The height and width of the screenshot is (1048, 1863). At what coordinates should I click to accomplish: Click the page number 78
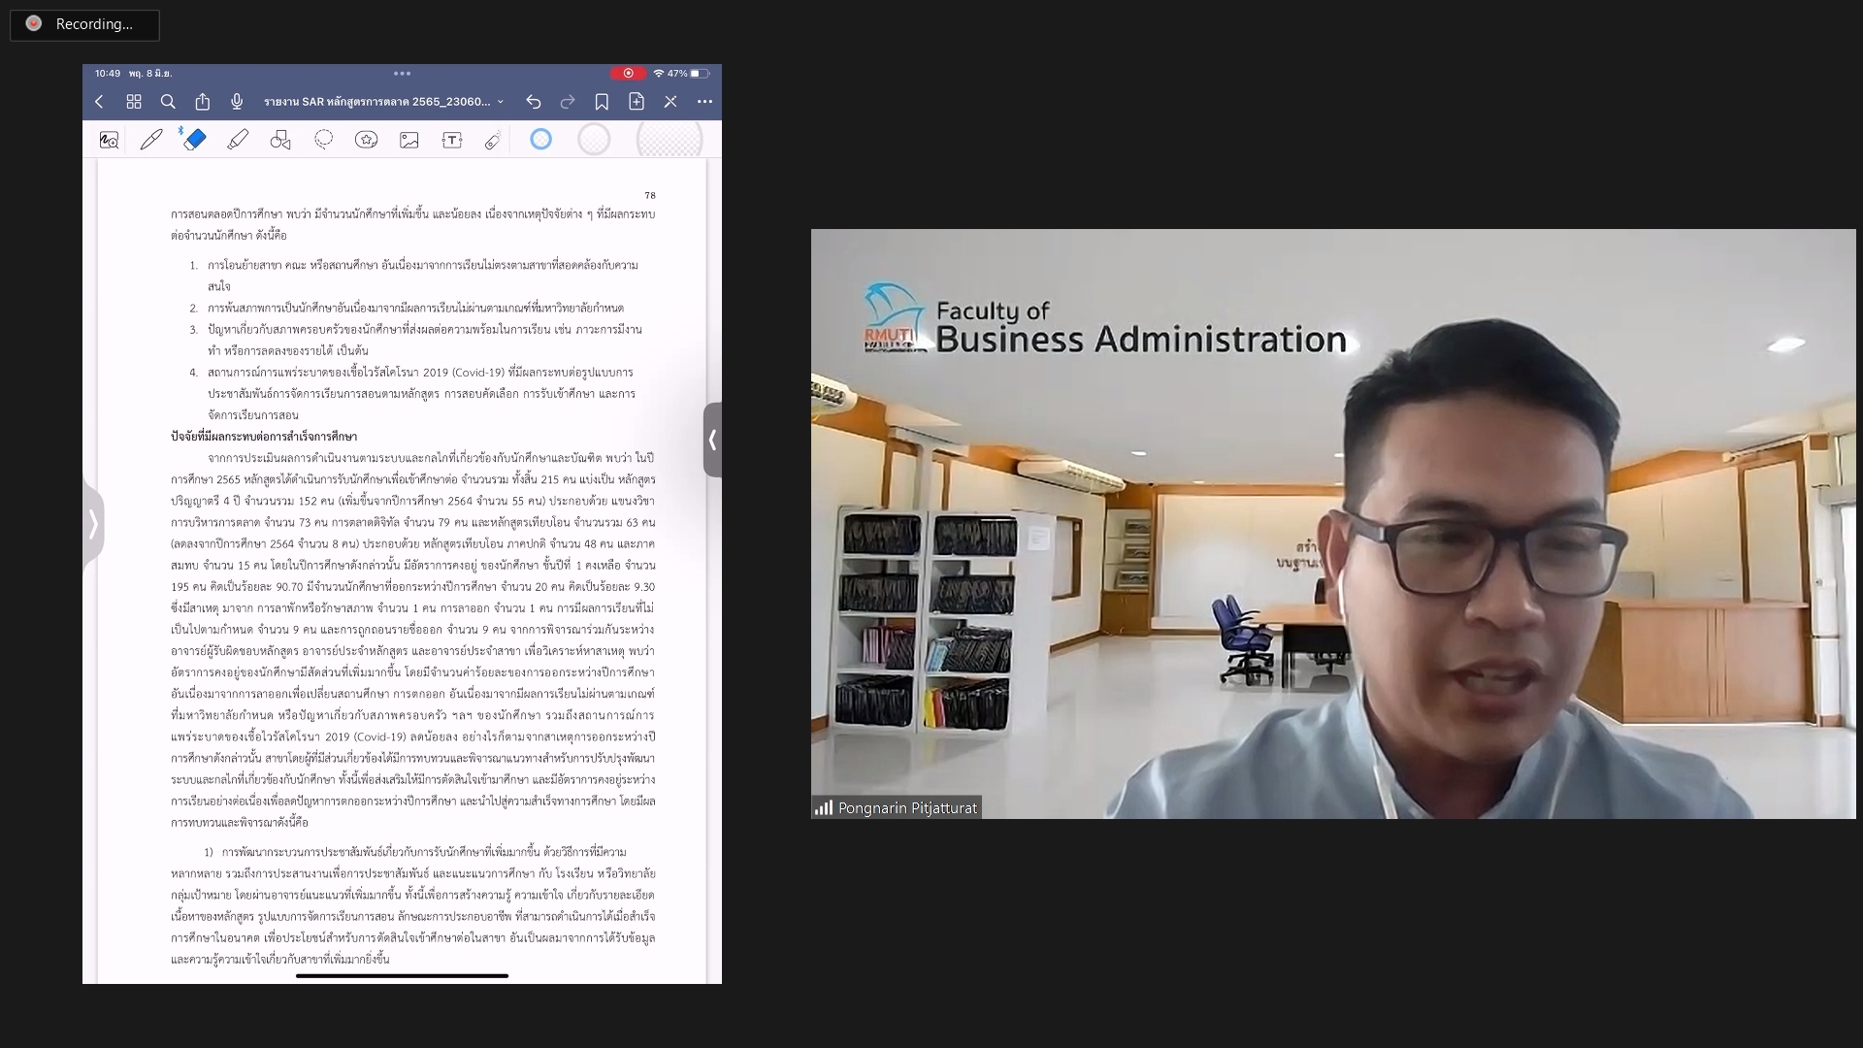(650, 195)
